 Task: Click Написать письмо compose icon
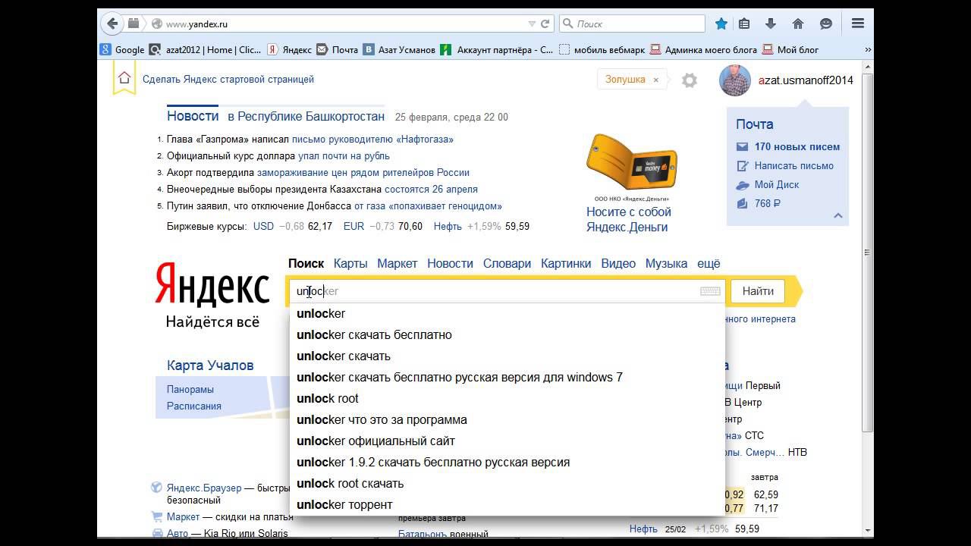tap(743, 165)
